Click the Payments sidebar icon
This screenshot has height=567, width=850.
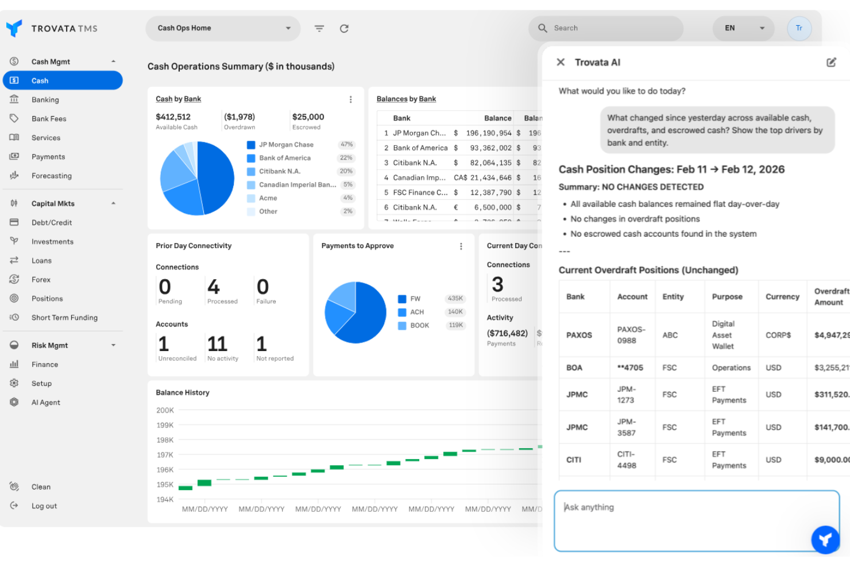tap(14, 156)
